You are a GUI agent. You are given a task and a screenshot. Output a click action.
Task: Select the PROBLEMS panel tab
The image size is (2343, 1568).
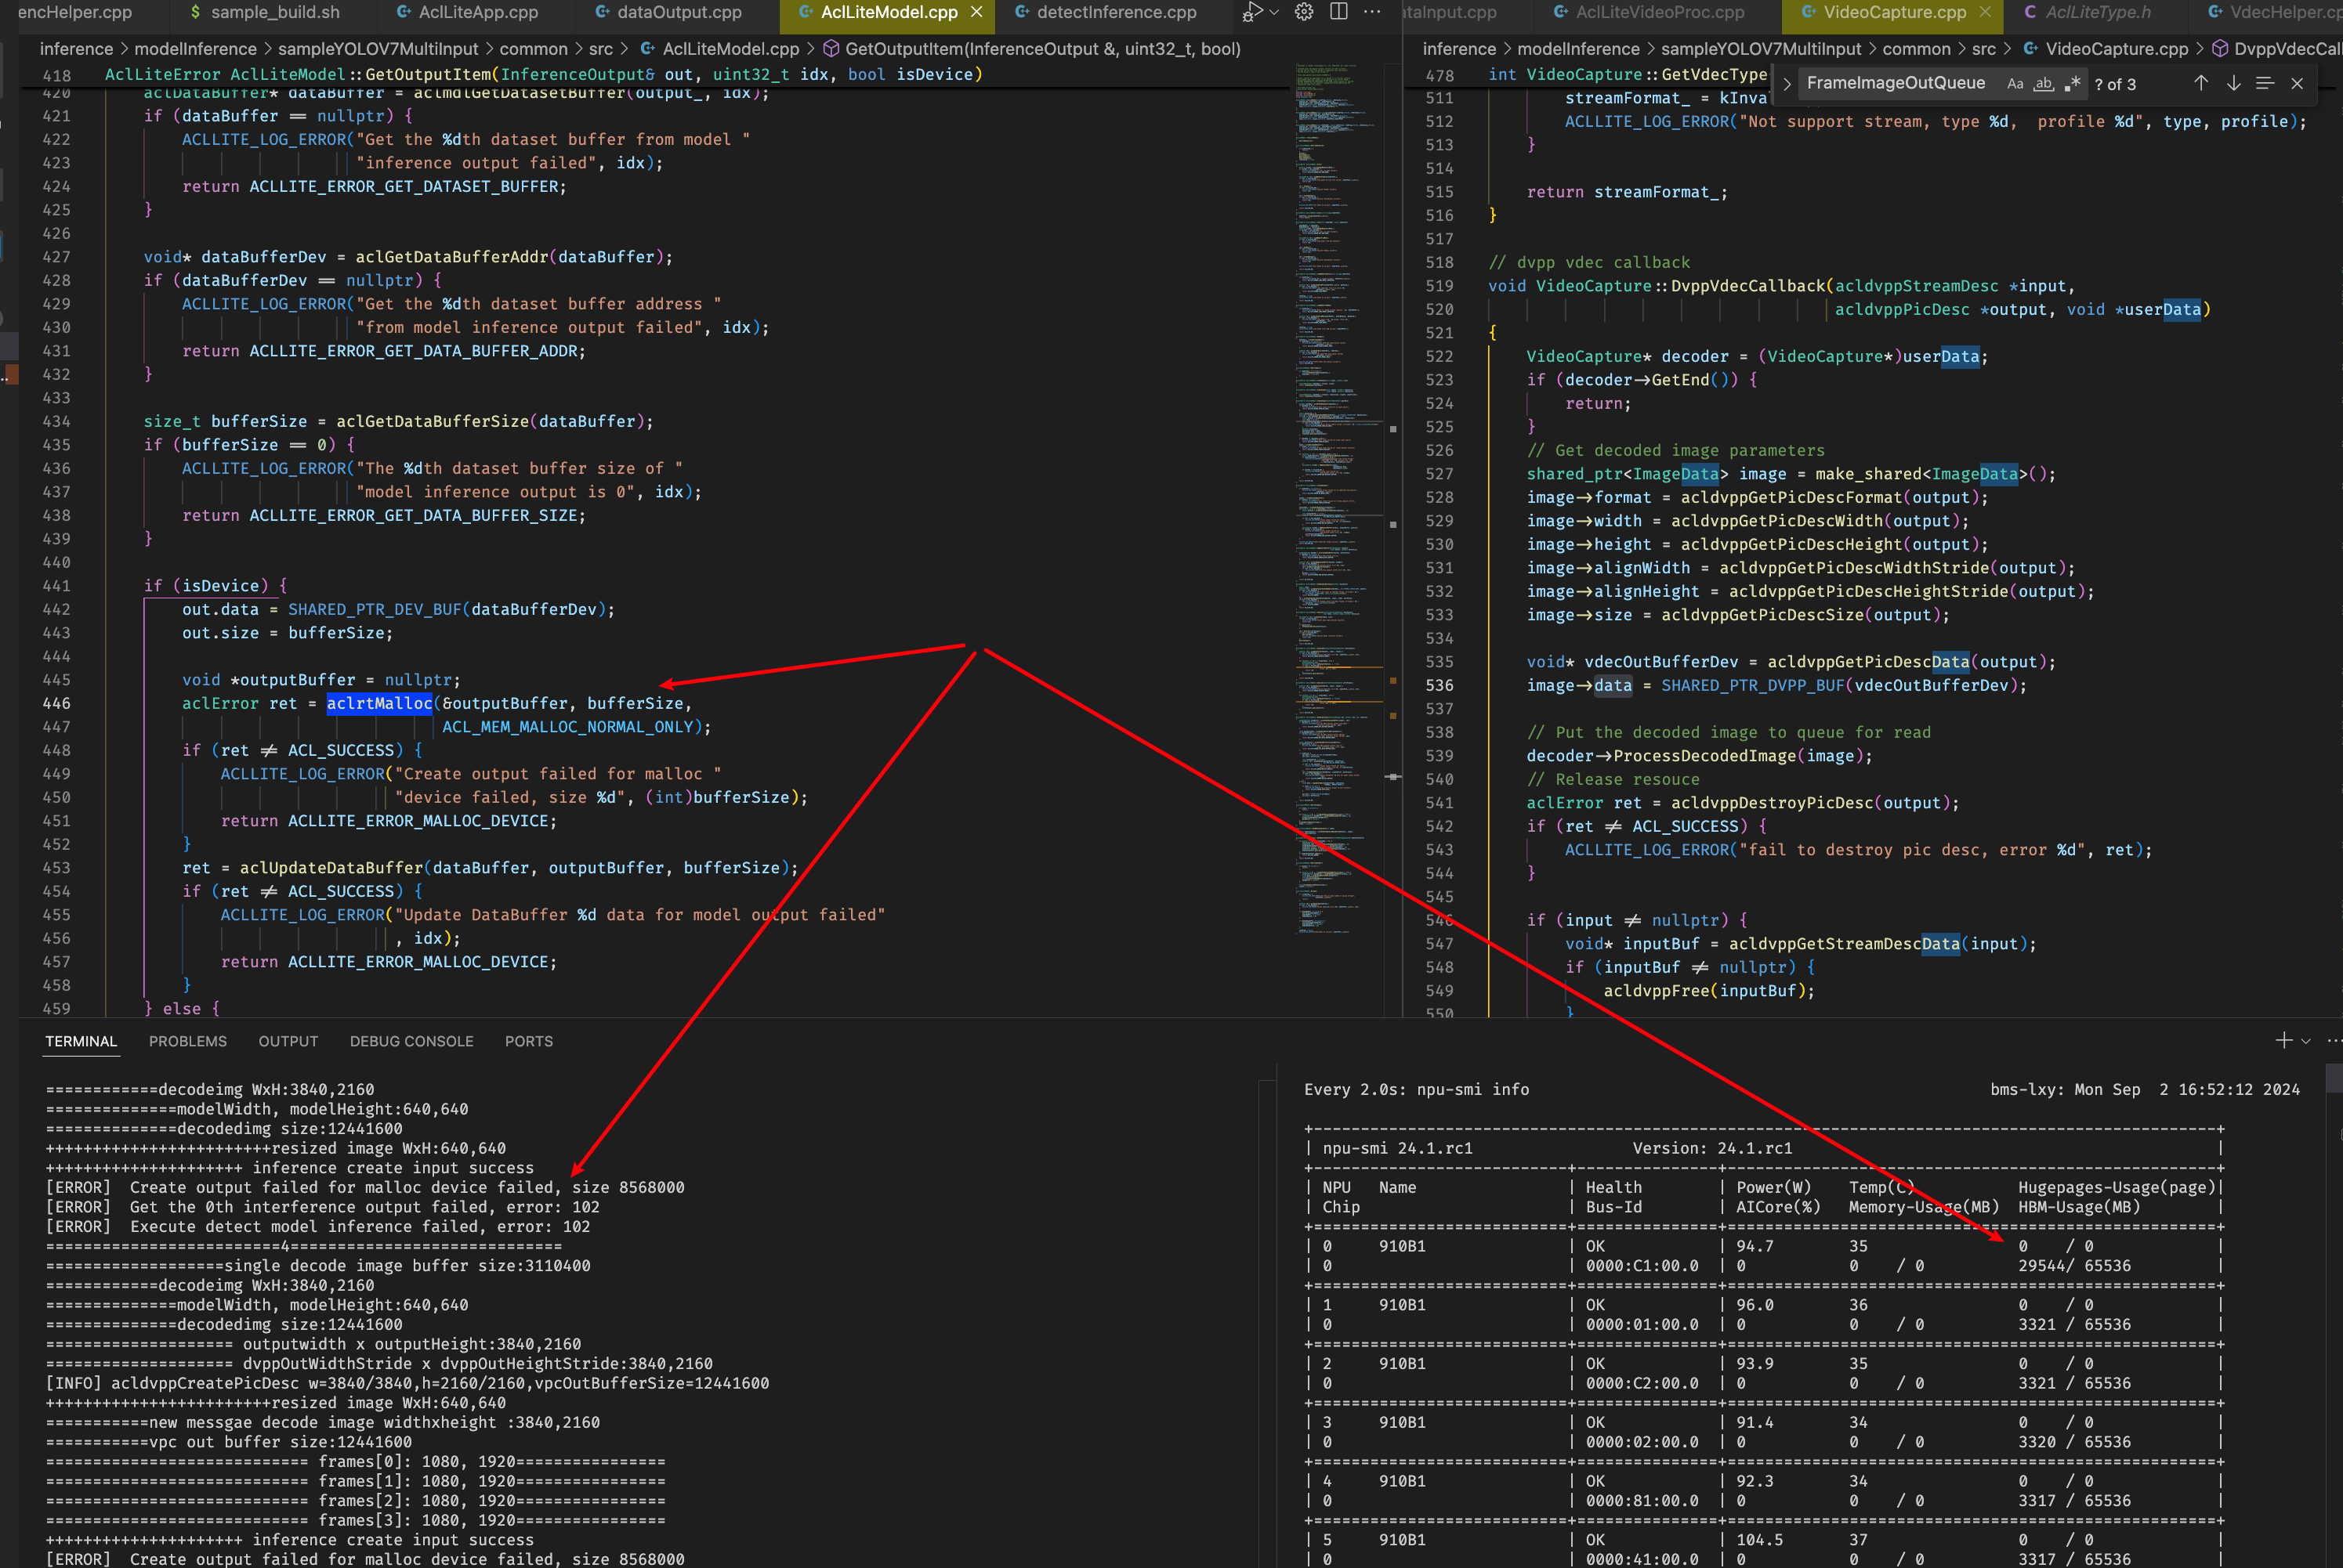pos(188,1041)
